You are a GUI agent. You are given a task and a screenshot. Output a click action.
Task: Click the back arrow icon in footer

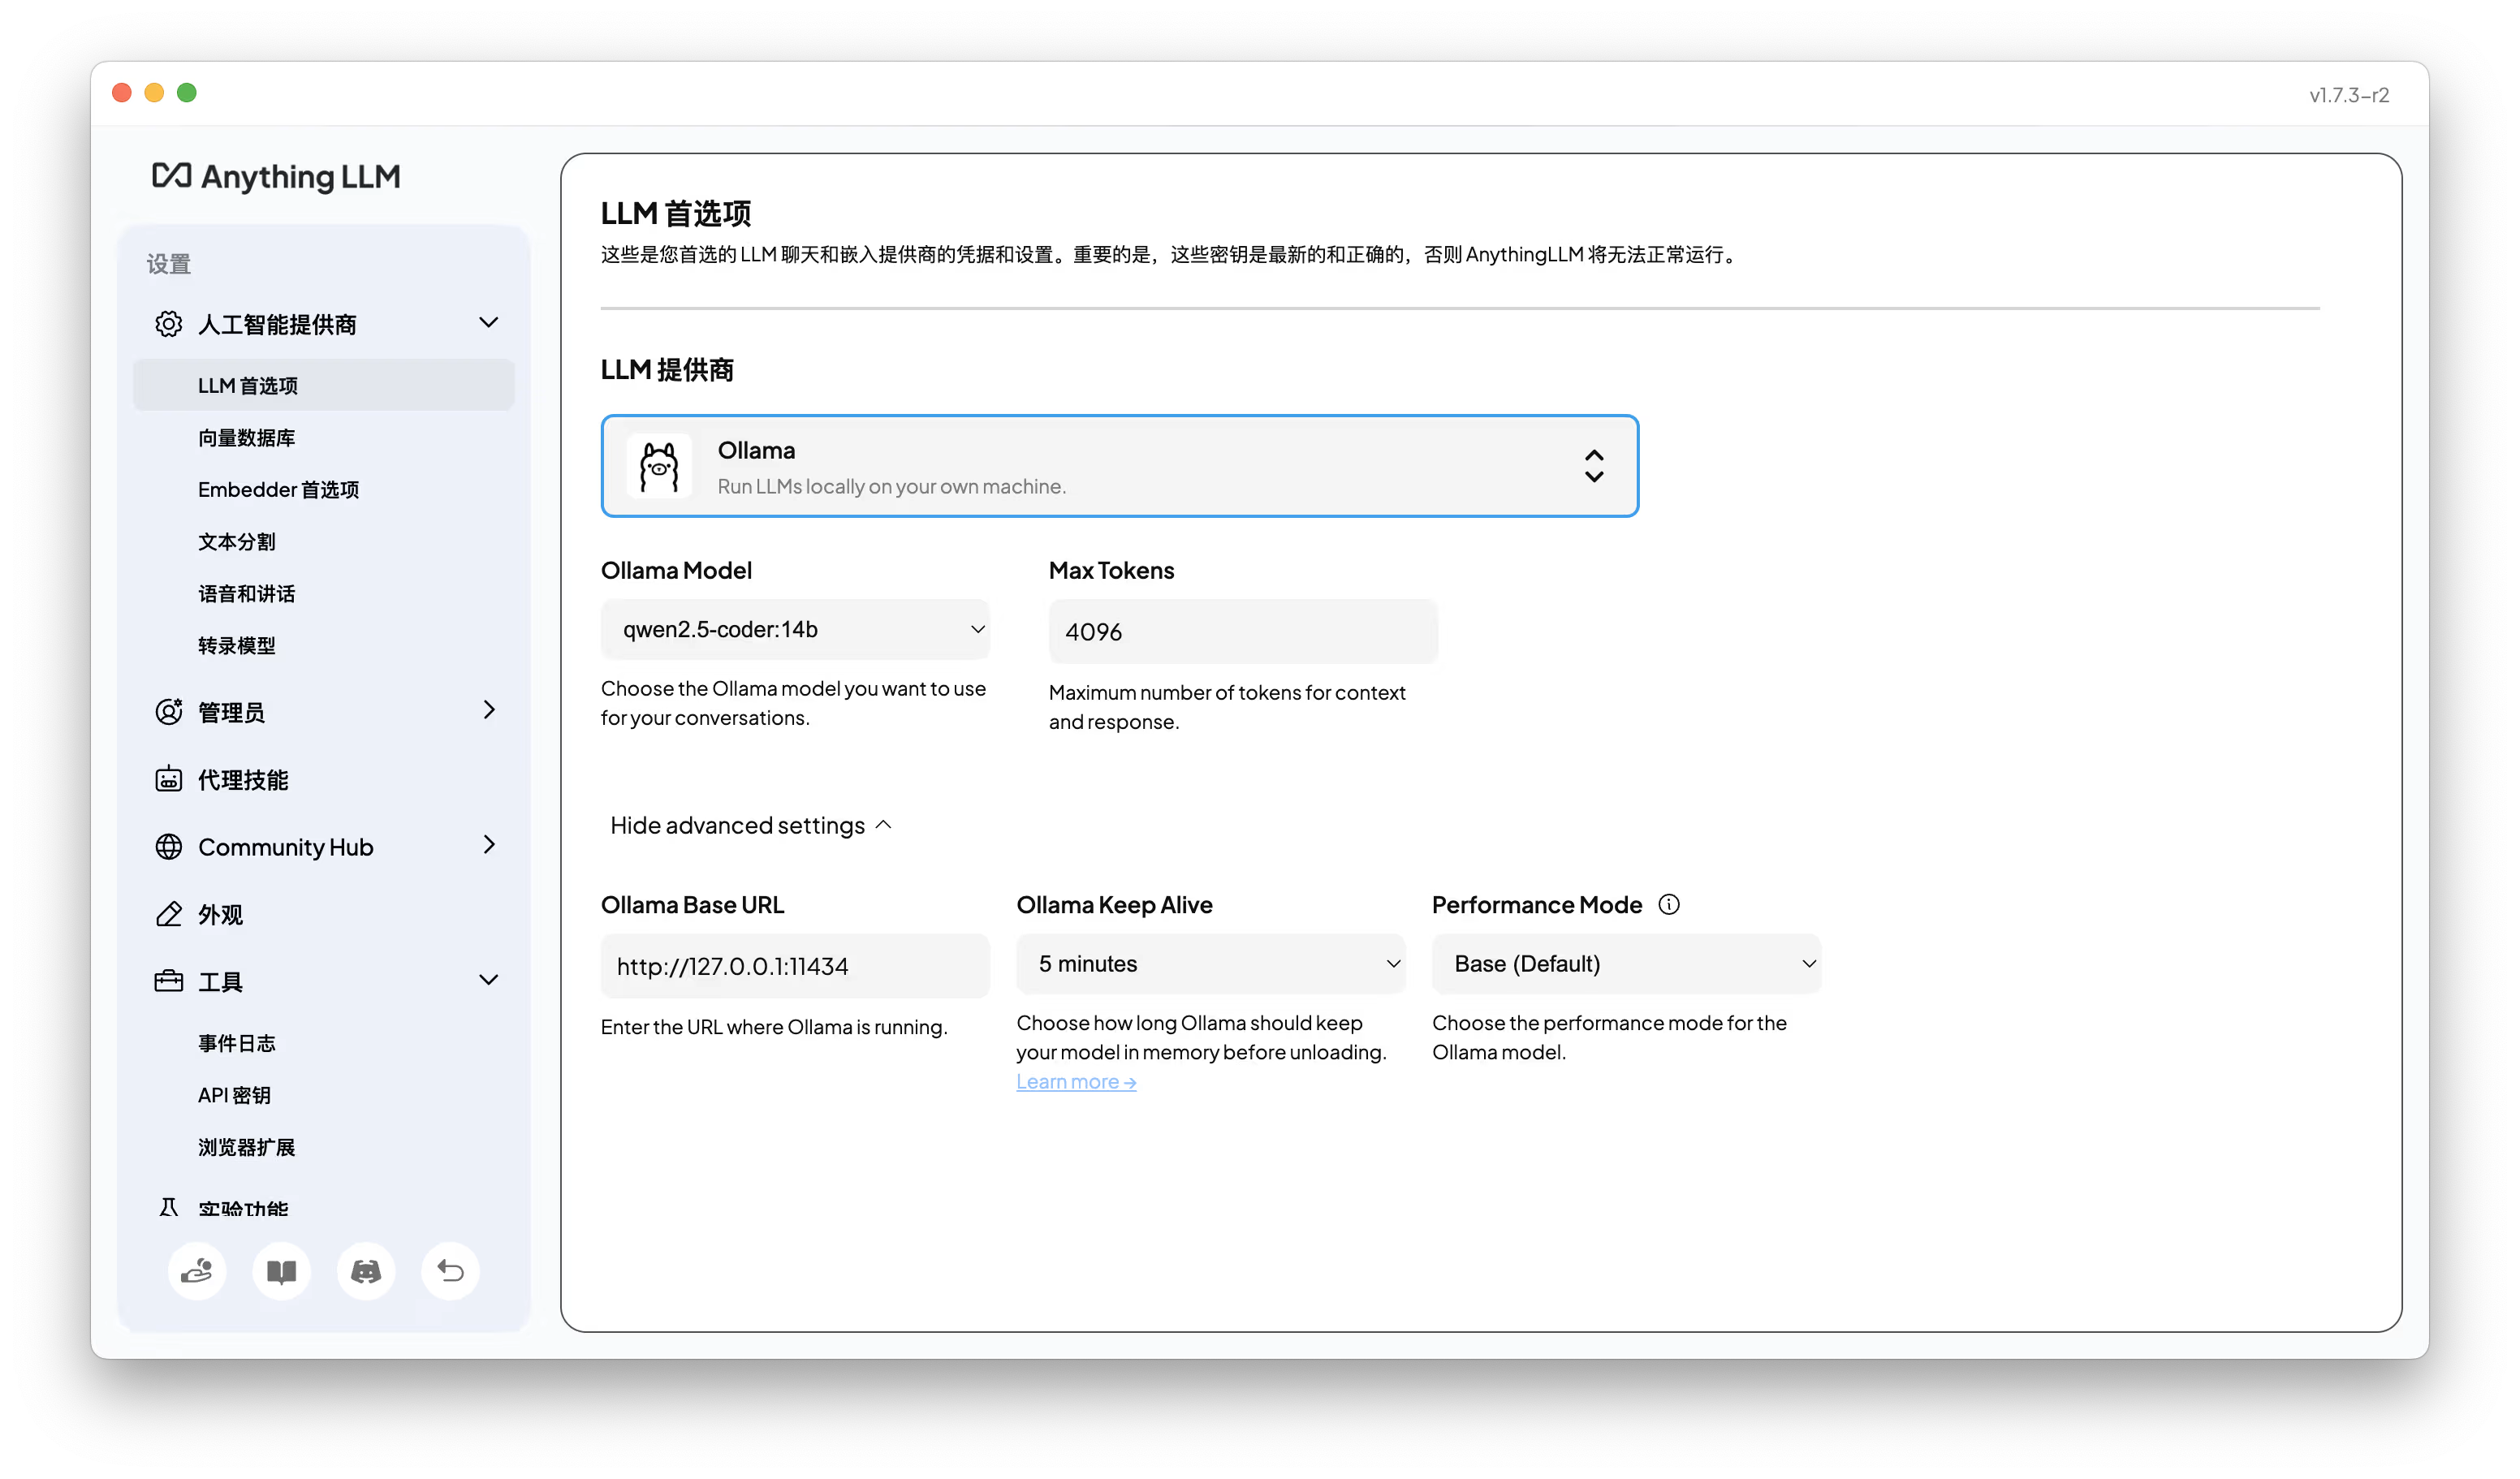(450, 1271)
